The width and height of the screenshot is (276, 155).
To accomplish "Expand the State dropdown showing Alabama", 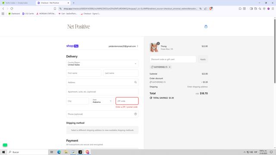I will 102,101.
